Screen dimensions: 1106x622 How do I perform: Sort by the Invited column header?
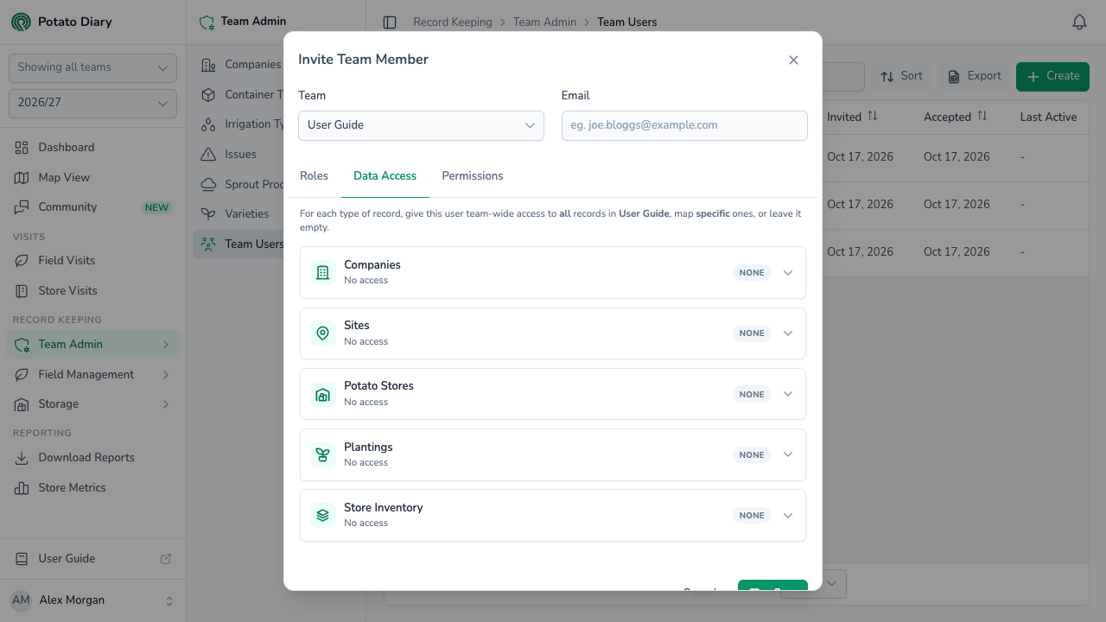(852, 117)
